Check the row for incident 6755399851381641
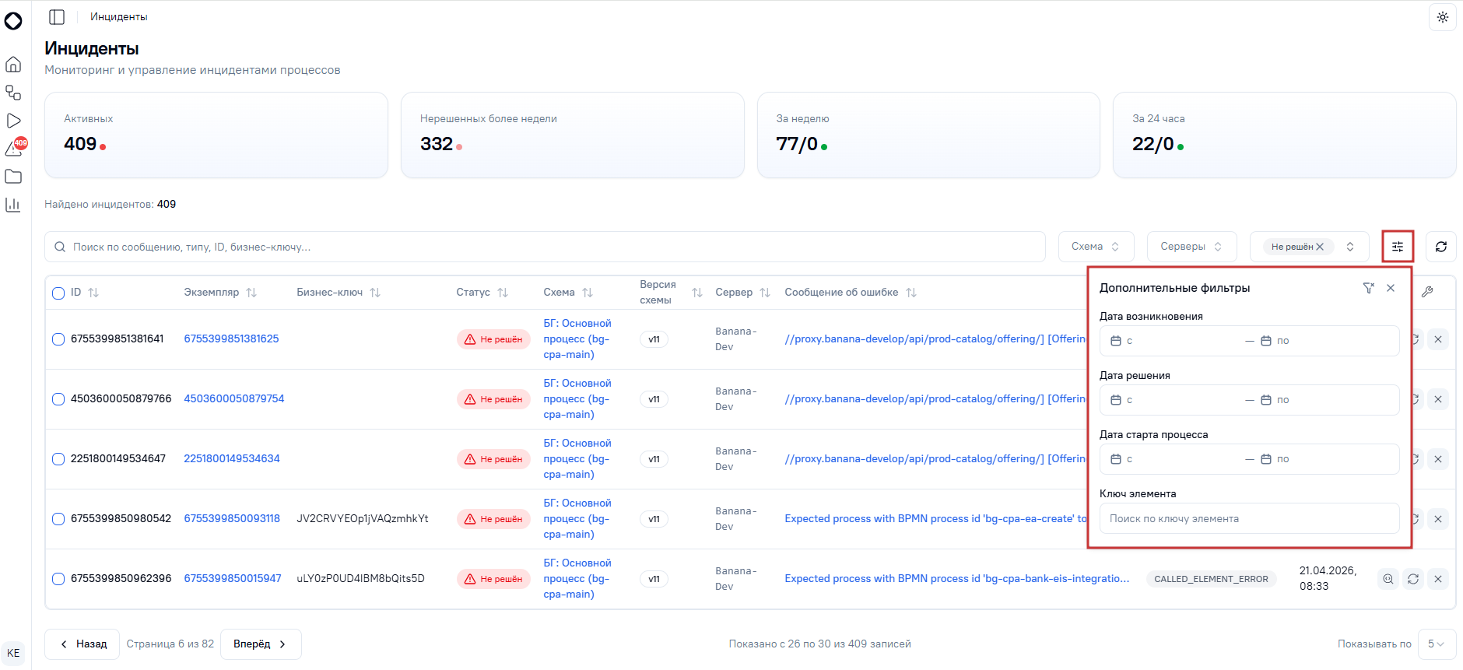1463x670 pixels. coord(58,339)
